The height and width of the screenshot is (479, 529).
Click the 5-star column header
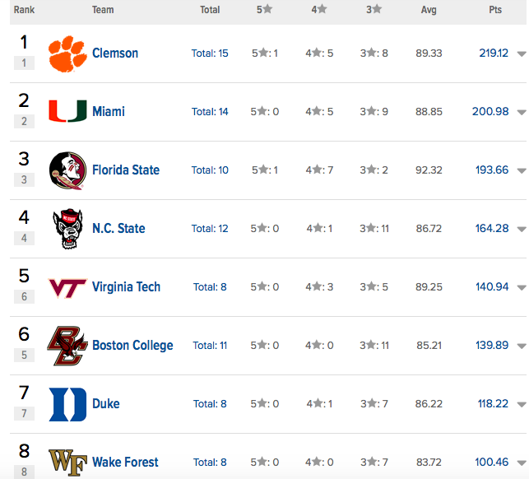[264, 10]
